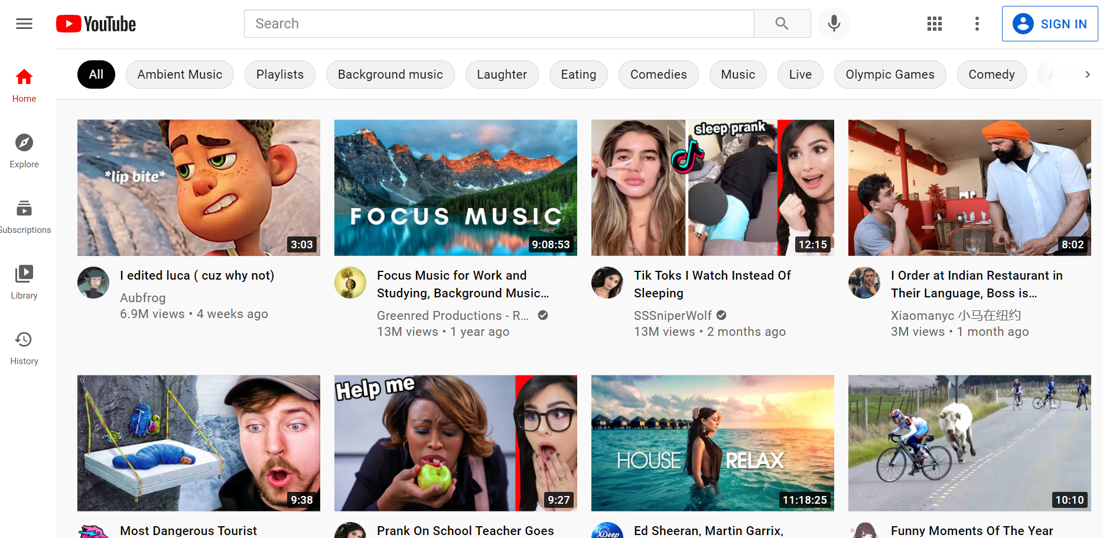
Task: Select the Eating chip
Action: click(x=578, y=74)
